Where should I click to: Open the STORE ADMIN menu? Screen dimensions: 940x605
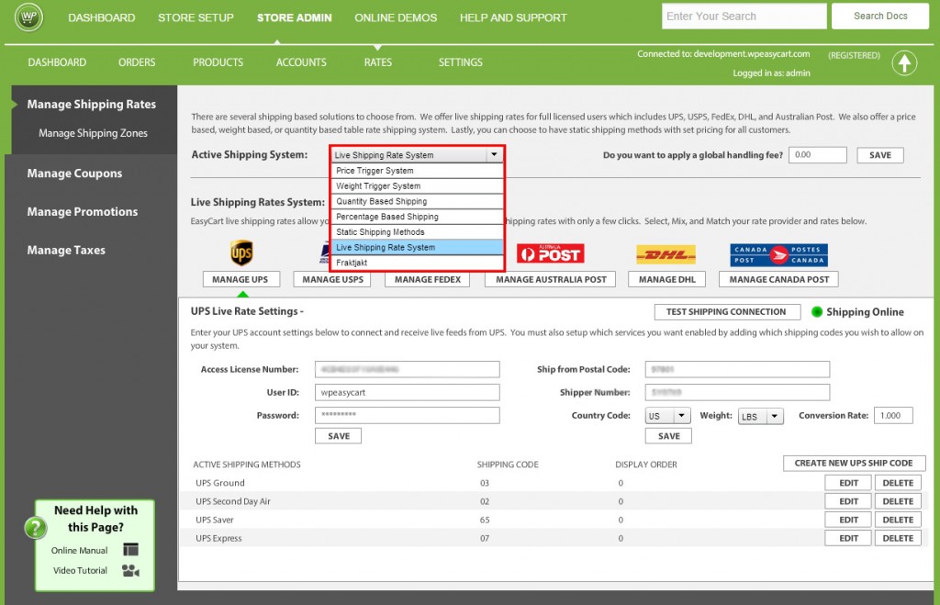(295, 17)
